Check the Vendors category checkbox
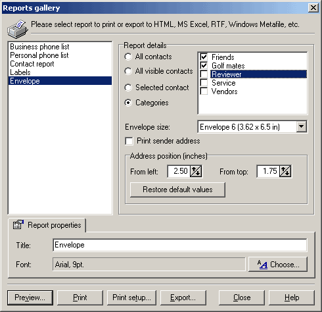The image size is (322, 312). pyautogui.click(x=204, y=91)
